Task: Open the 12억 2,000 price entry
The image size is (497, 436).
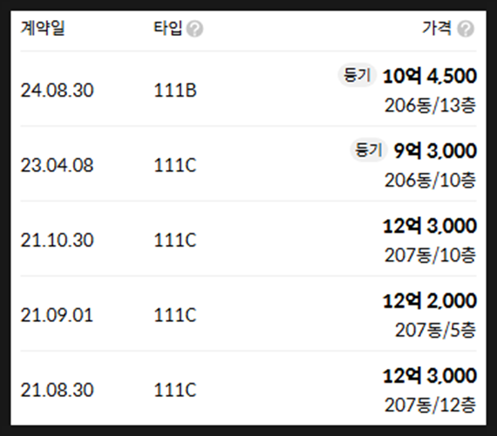Action: point(430,301)
